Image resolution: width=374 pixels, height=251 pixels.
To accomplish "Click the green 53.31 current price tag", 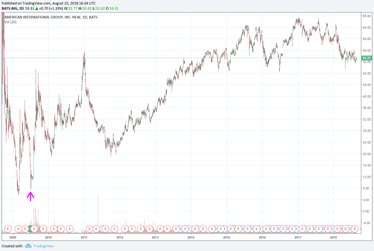I will tap(366, 58).
